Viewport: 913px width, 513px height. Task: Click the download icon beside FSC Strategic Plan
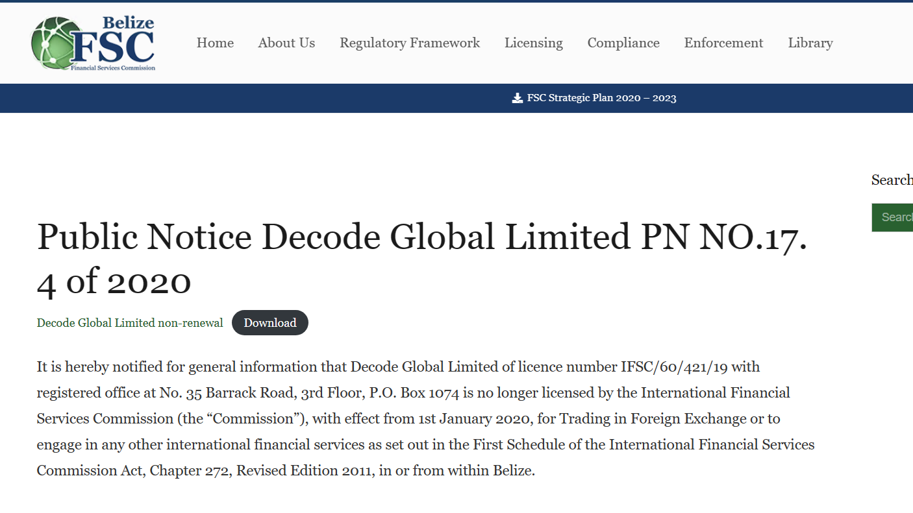(517, 98)
